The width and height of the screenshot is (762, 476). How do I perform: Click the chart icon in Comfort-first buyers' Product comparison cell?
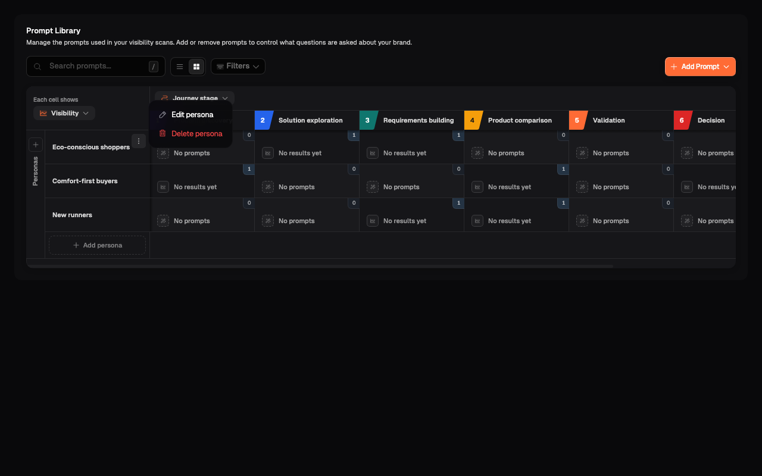click(x=477, y=187)
